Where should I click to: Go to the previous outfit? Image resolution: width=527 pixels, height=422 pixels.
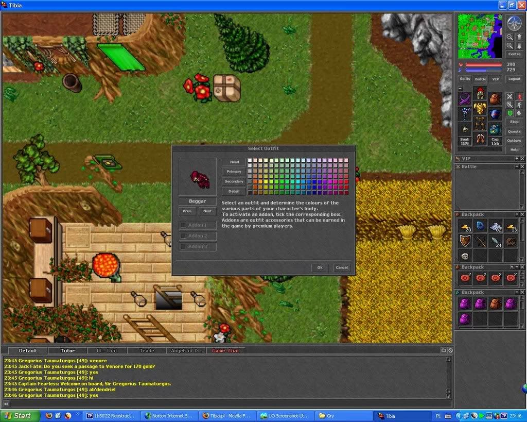click(x=187, y=211)
